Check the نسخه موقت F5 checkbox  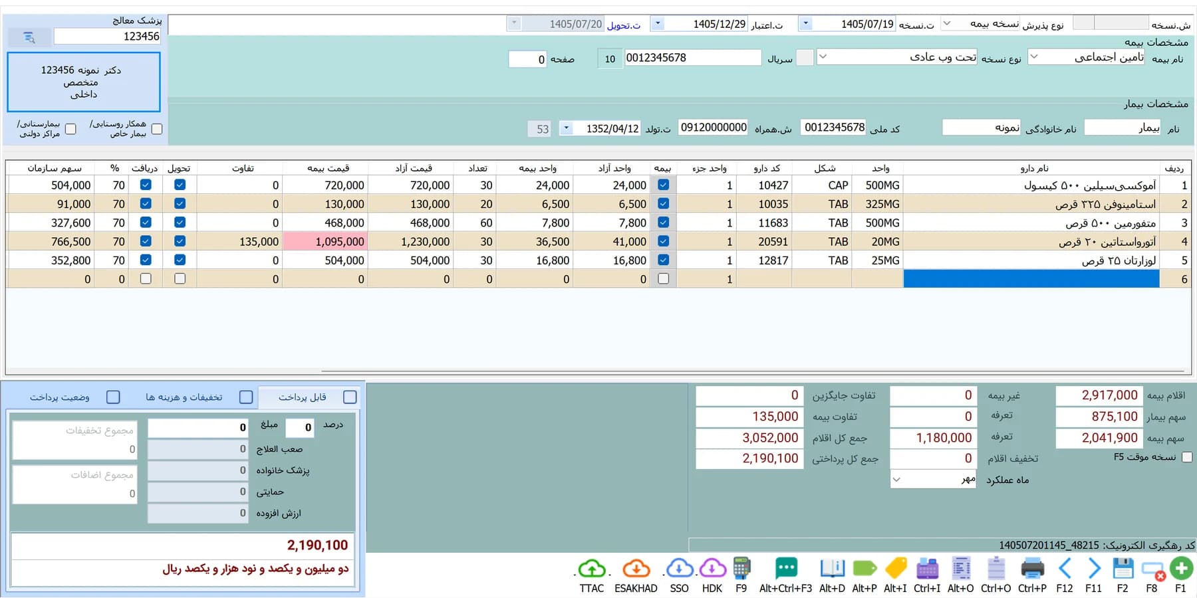1187,457
